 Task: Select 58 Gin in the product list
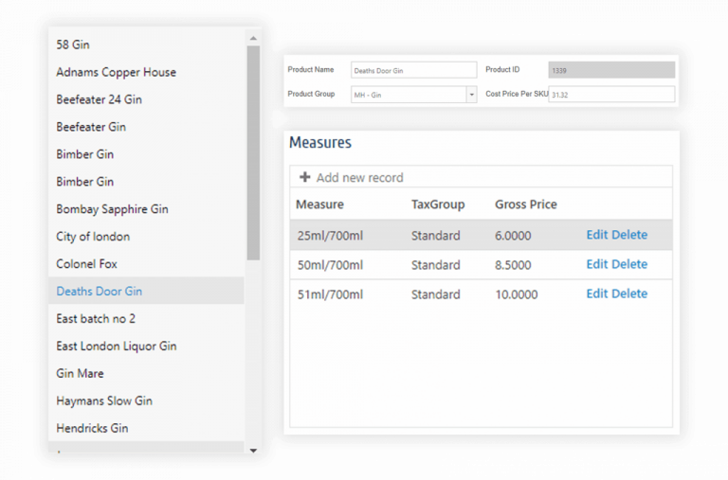click(146, 44)
